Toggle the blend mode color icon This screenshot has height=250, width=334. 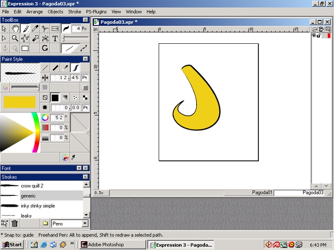(5, 87)
